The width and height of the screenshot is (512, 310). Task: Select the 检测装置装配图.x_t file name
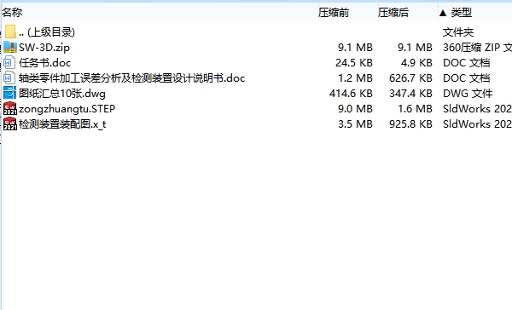click(x=62, y=123)
